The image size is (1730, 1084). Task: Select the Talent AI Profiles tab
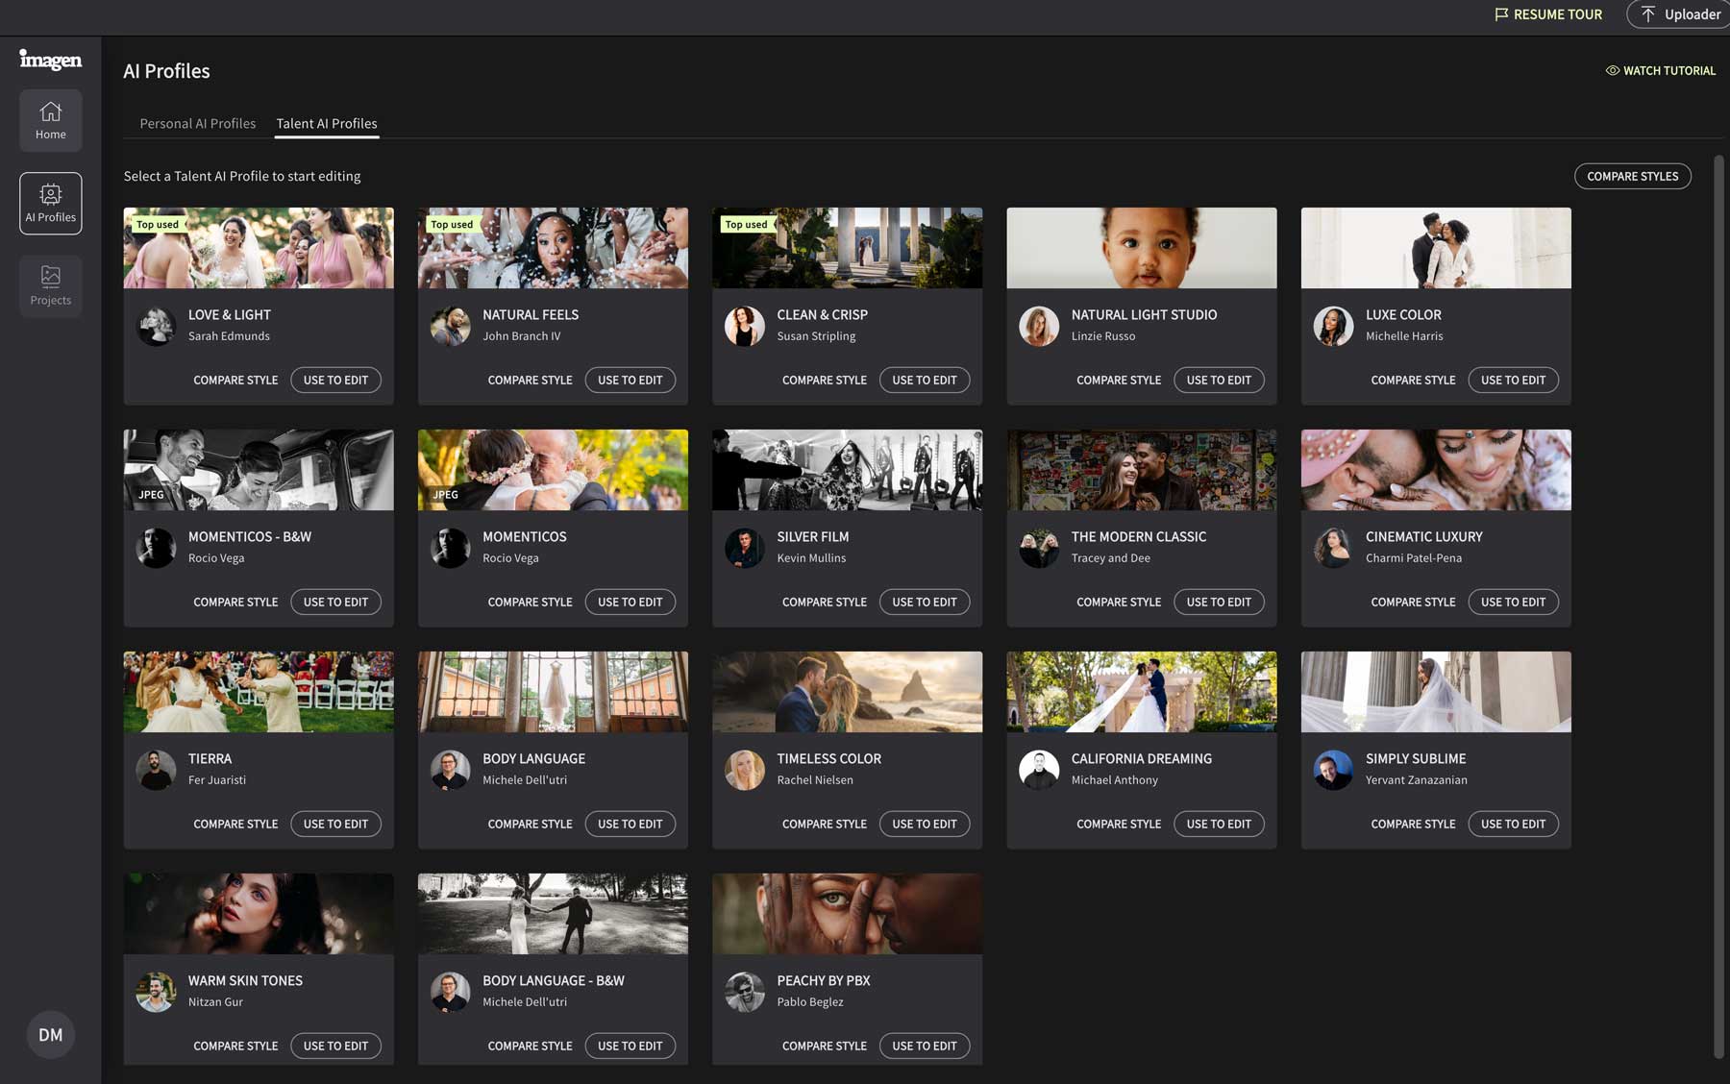tap(326, 123)
